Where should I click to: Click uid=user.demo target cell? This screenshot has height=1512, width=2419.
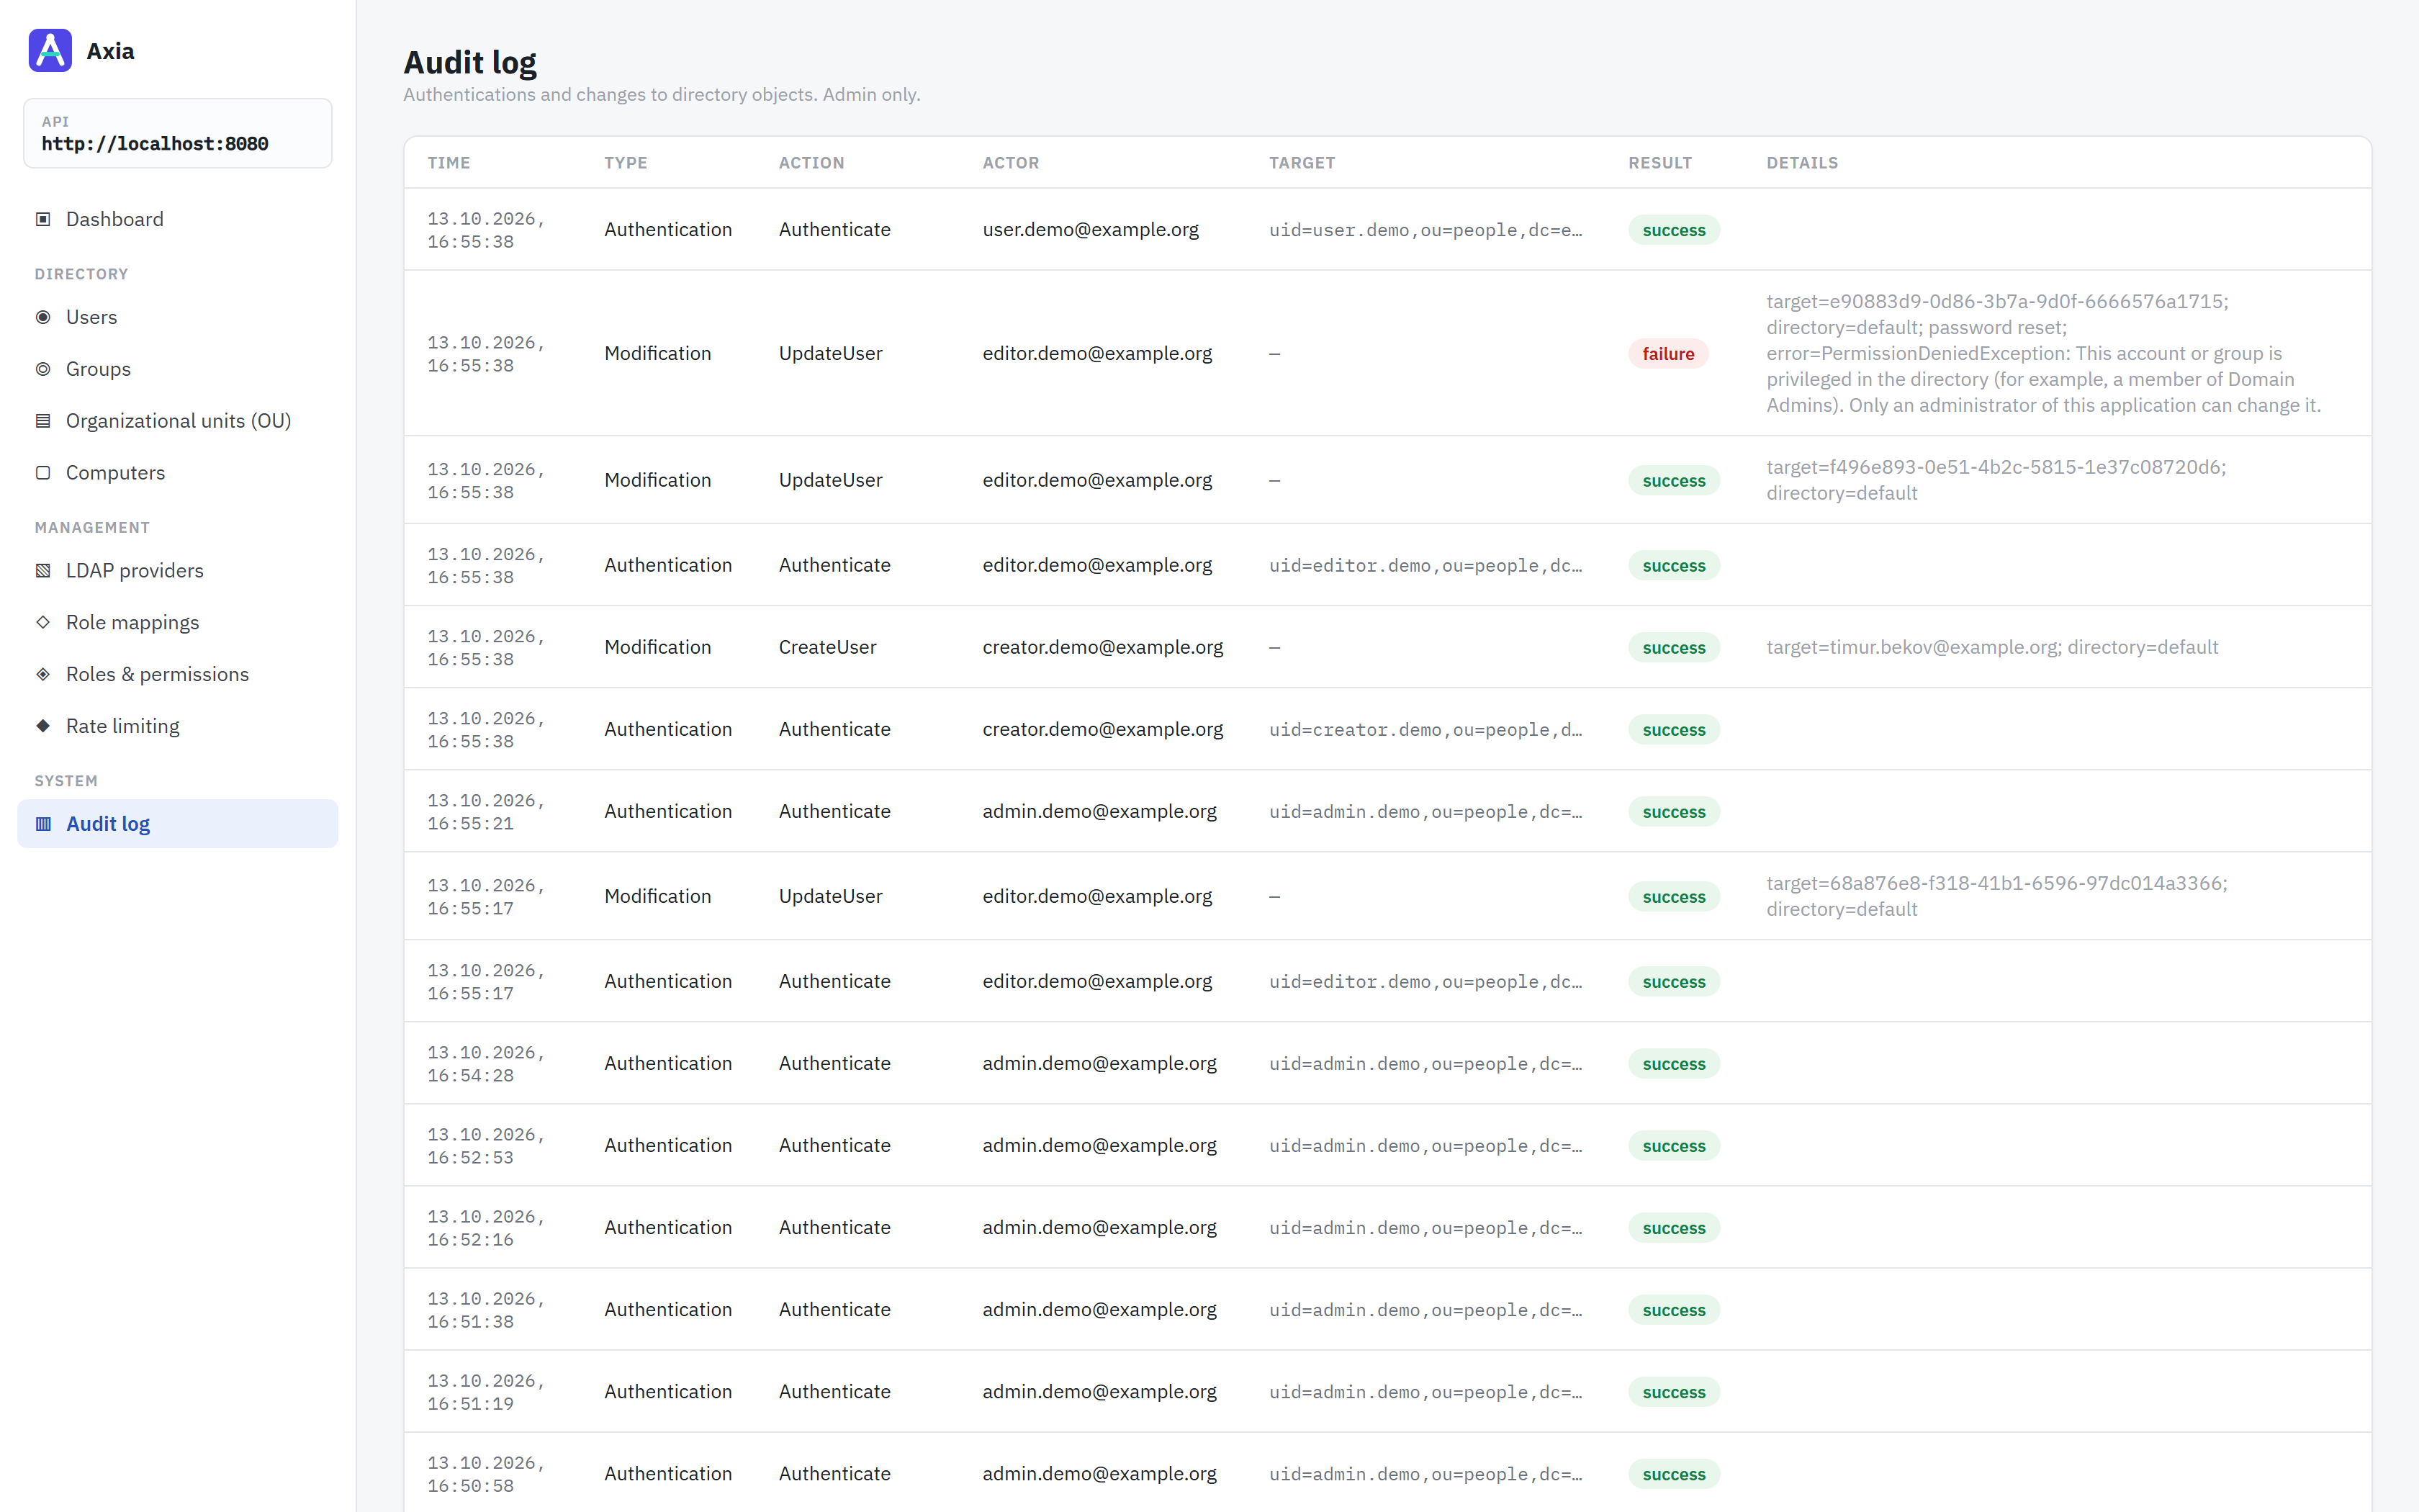click(1425, 230)
